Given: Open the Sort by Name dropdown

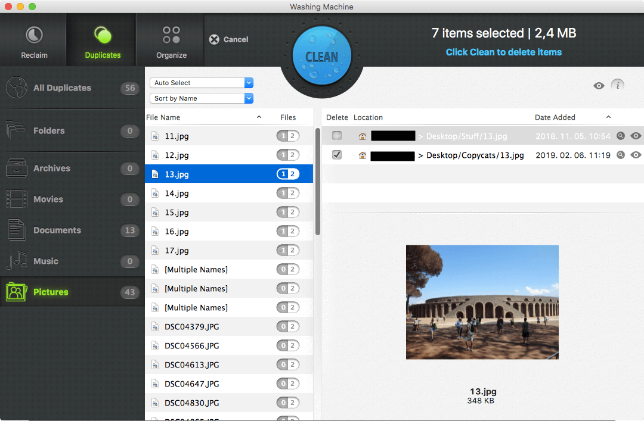Looking at the screenshot, I should [202, 98].
